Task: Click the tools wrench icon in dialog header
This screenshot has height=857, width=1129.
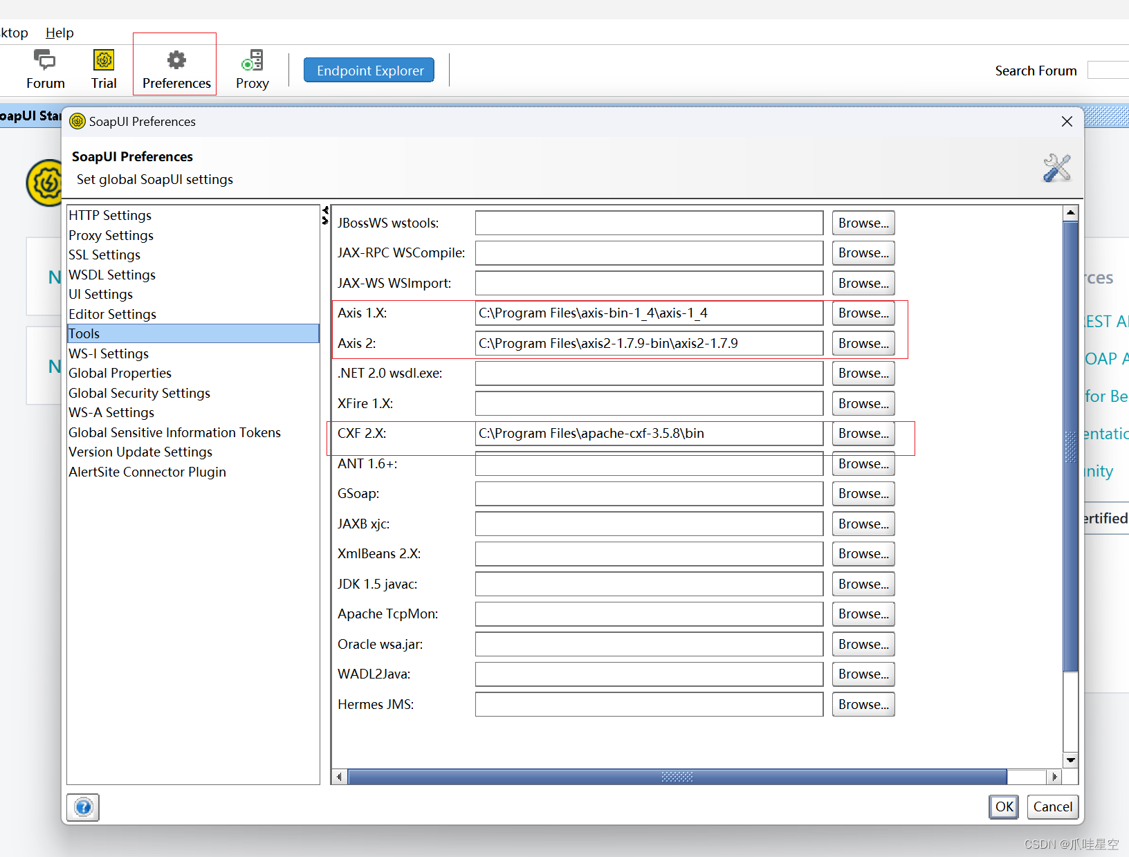Action: 1057,168
